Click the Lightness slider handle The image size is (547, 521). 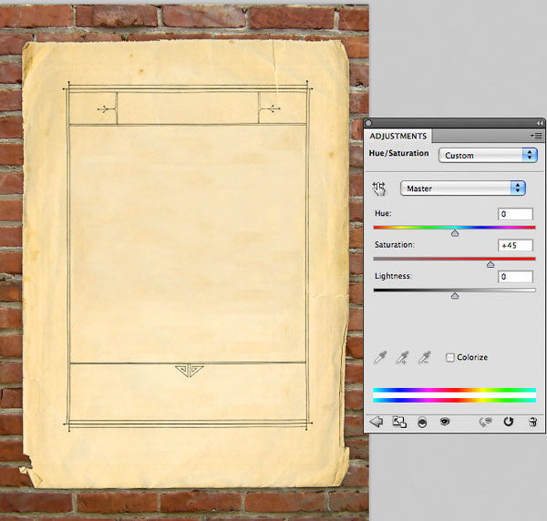[455, 296]
